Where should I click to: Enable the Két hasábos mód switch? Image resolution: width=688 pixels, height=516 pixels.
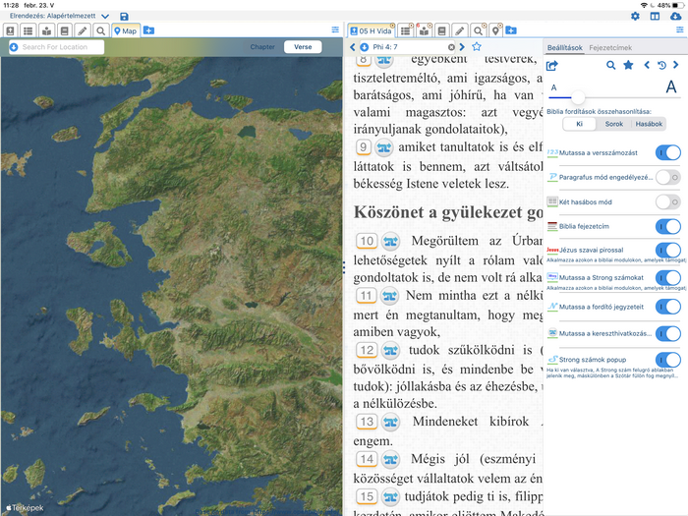tap(667, 201)
